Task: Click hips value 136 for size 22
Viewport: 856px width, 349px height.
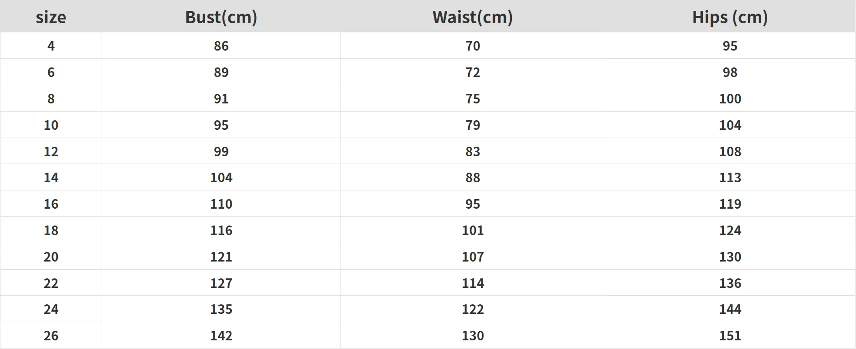Action: pyautogui.click(x=730, y=283)
